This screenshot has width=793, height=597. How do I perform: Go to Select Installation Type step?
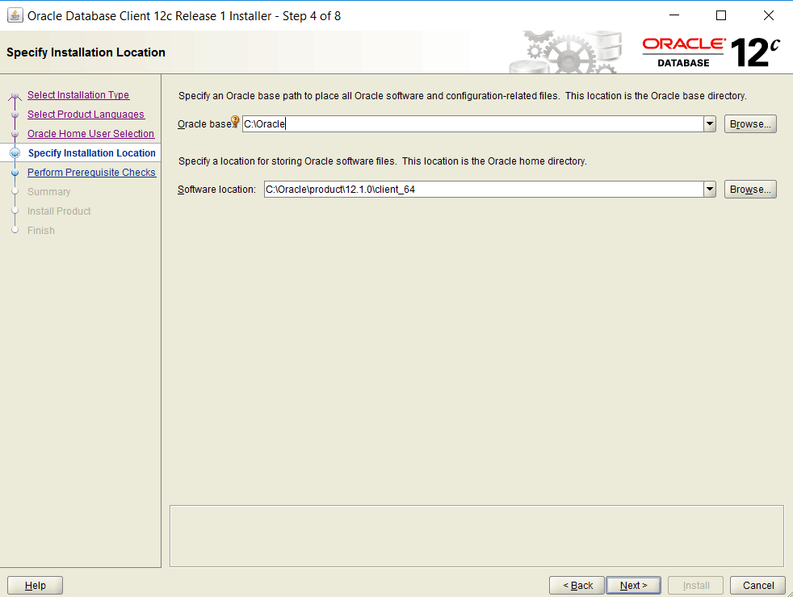[78, 95]
